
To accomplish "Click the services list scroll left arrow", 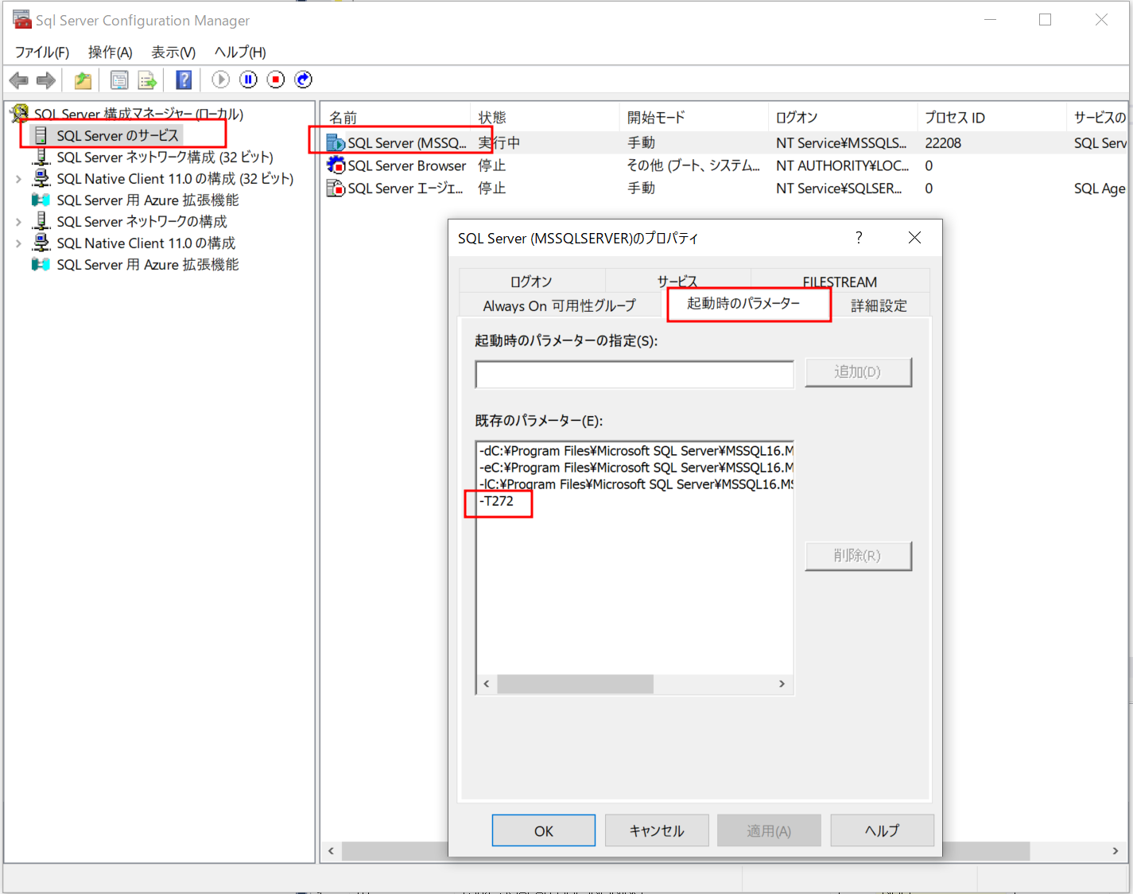I will click(332, 851).
